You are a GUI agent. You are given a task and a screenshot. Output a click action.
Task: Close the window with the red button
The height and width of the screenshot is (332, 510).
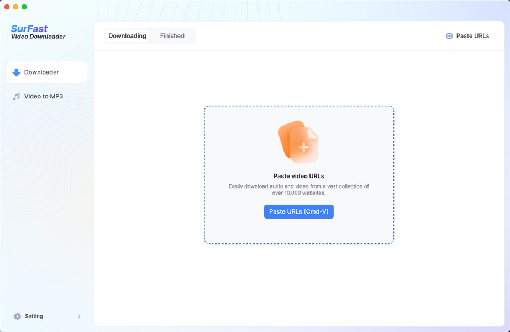(x=7, y=7)
